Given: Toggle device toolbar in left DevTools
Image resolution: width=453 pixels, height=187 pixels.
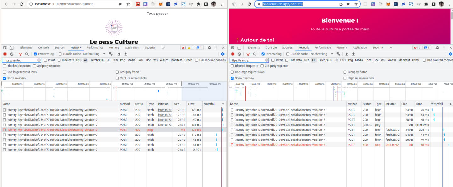Looking at the screenshot, I should tap(11, 48).
